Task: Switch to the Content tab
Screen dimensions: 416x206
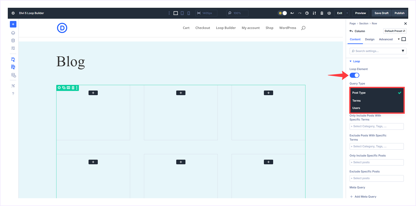Action: [x=355, y=39]
